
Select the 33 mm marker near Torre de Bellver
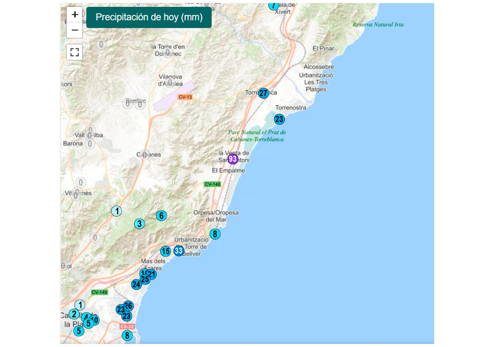tap(178, 251)
